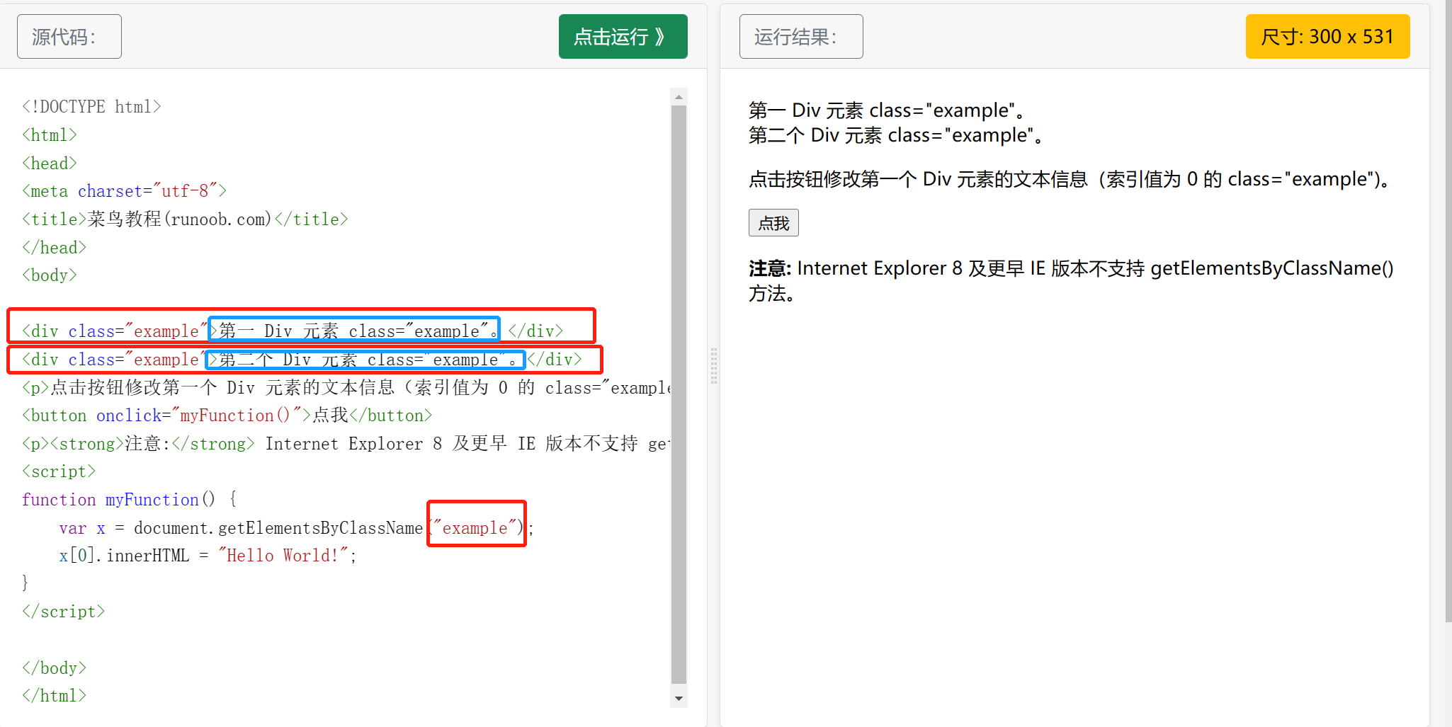
Task: Click the closing </body> tag line
Action: 54,668
